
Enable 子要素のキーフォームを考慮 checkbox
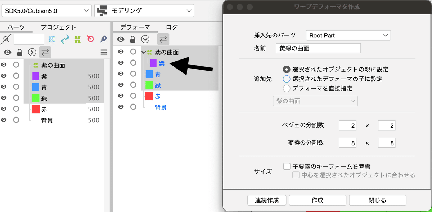287,167
